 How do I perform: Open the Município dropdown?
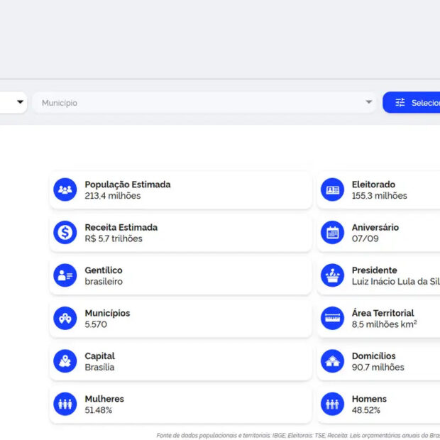[199, 103]
